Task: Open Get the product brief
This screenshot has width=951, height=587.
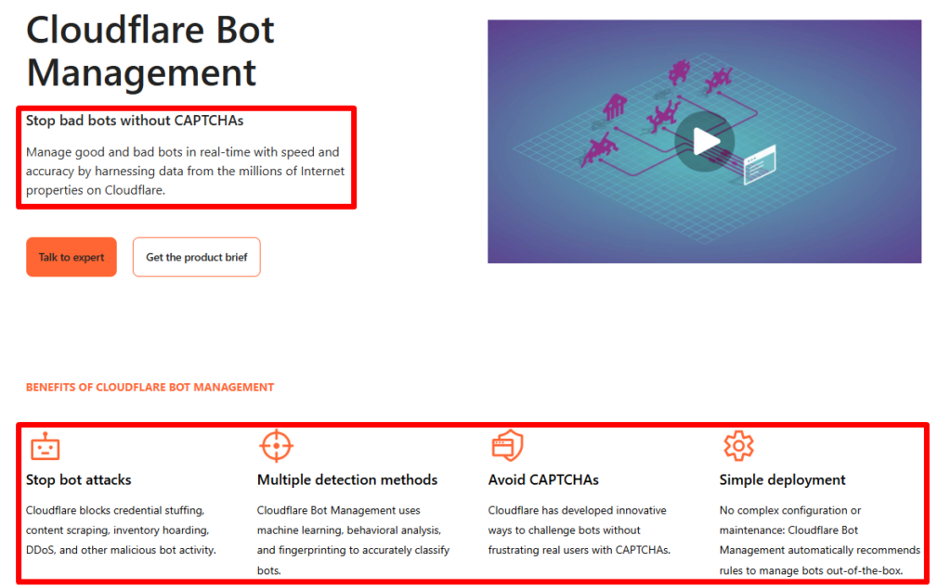Action: [197, 257]
